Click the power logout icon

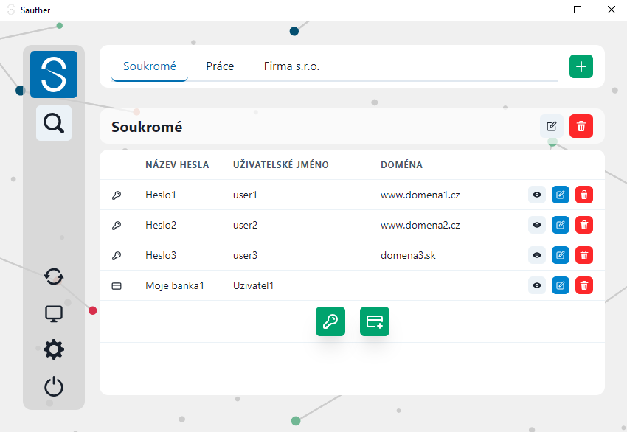54,386
